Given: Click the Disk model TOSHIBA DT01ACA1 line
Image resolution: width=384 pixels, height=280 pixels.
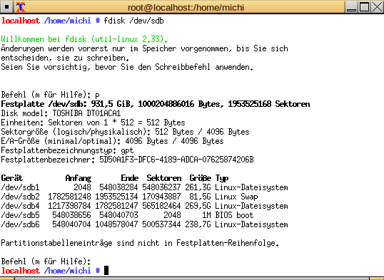Looking at the screenshot, I should (x=61, y=113).
